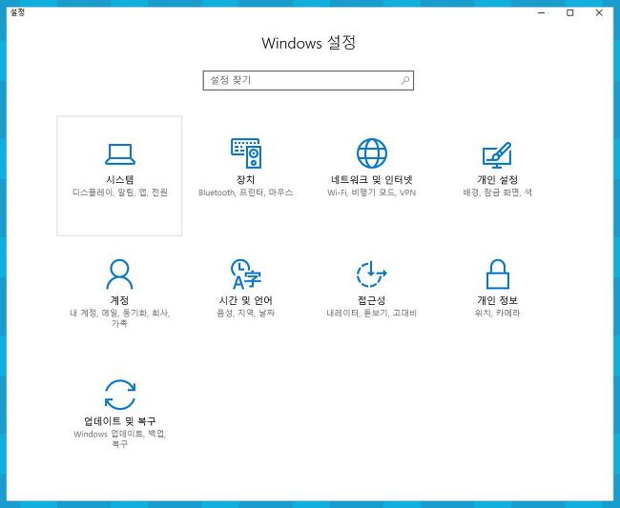Screen dimensions: 620x508
Task: Click description 위치, 카메라
Action: pos(497,314)
